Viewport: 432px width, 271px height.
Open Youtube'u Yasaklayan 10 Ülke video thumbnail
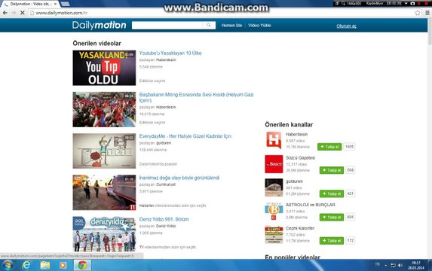pos(104,68)
